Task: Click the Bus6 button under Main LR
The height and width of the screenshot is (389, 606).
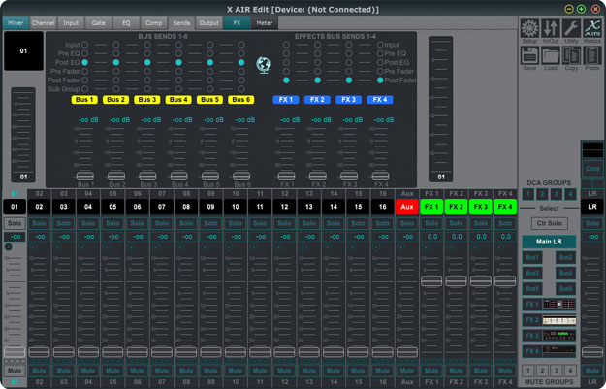Action: [x=566, y=288]
